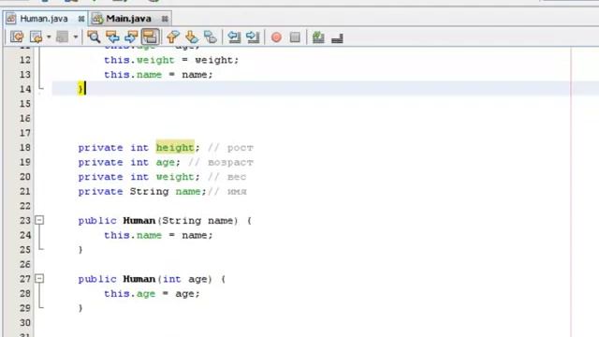Screen dimensions: 599x337
Task: Click the '// вес' comment
Action: click(226, 177)
